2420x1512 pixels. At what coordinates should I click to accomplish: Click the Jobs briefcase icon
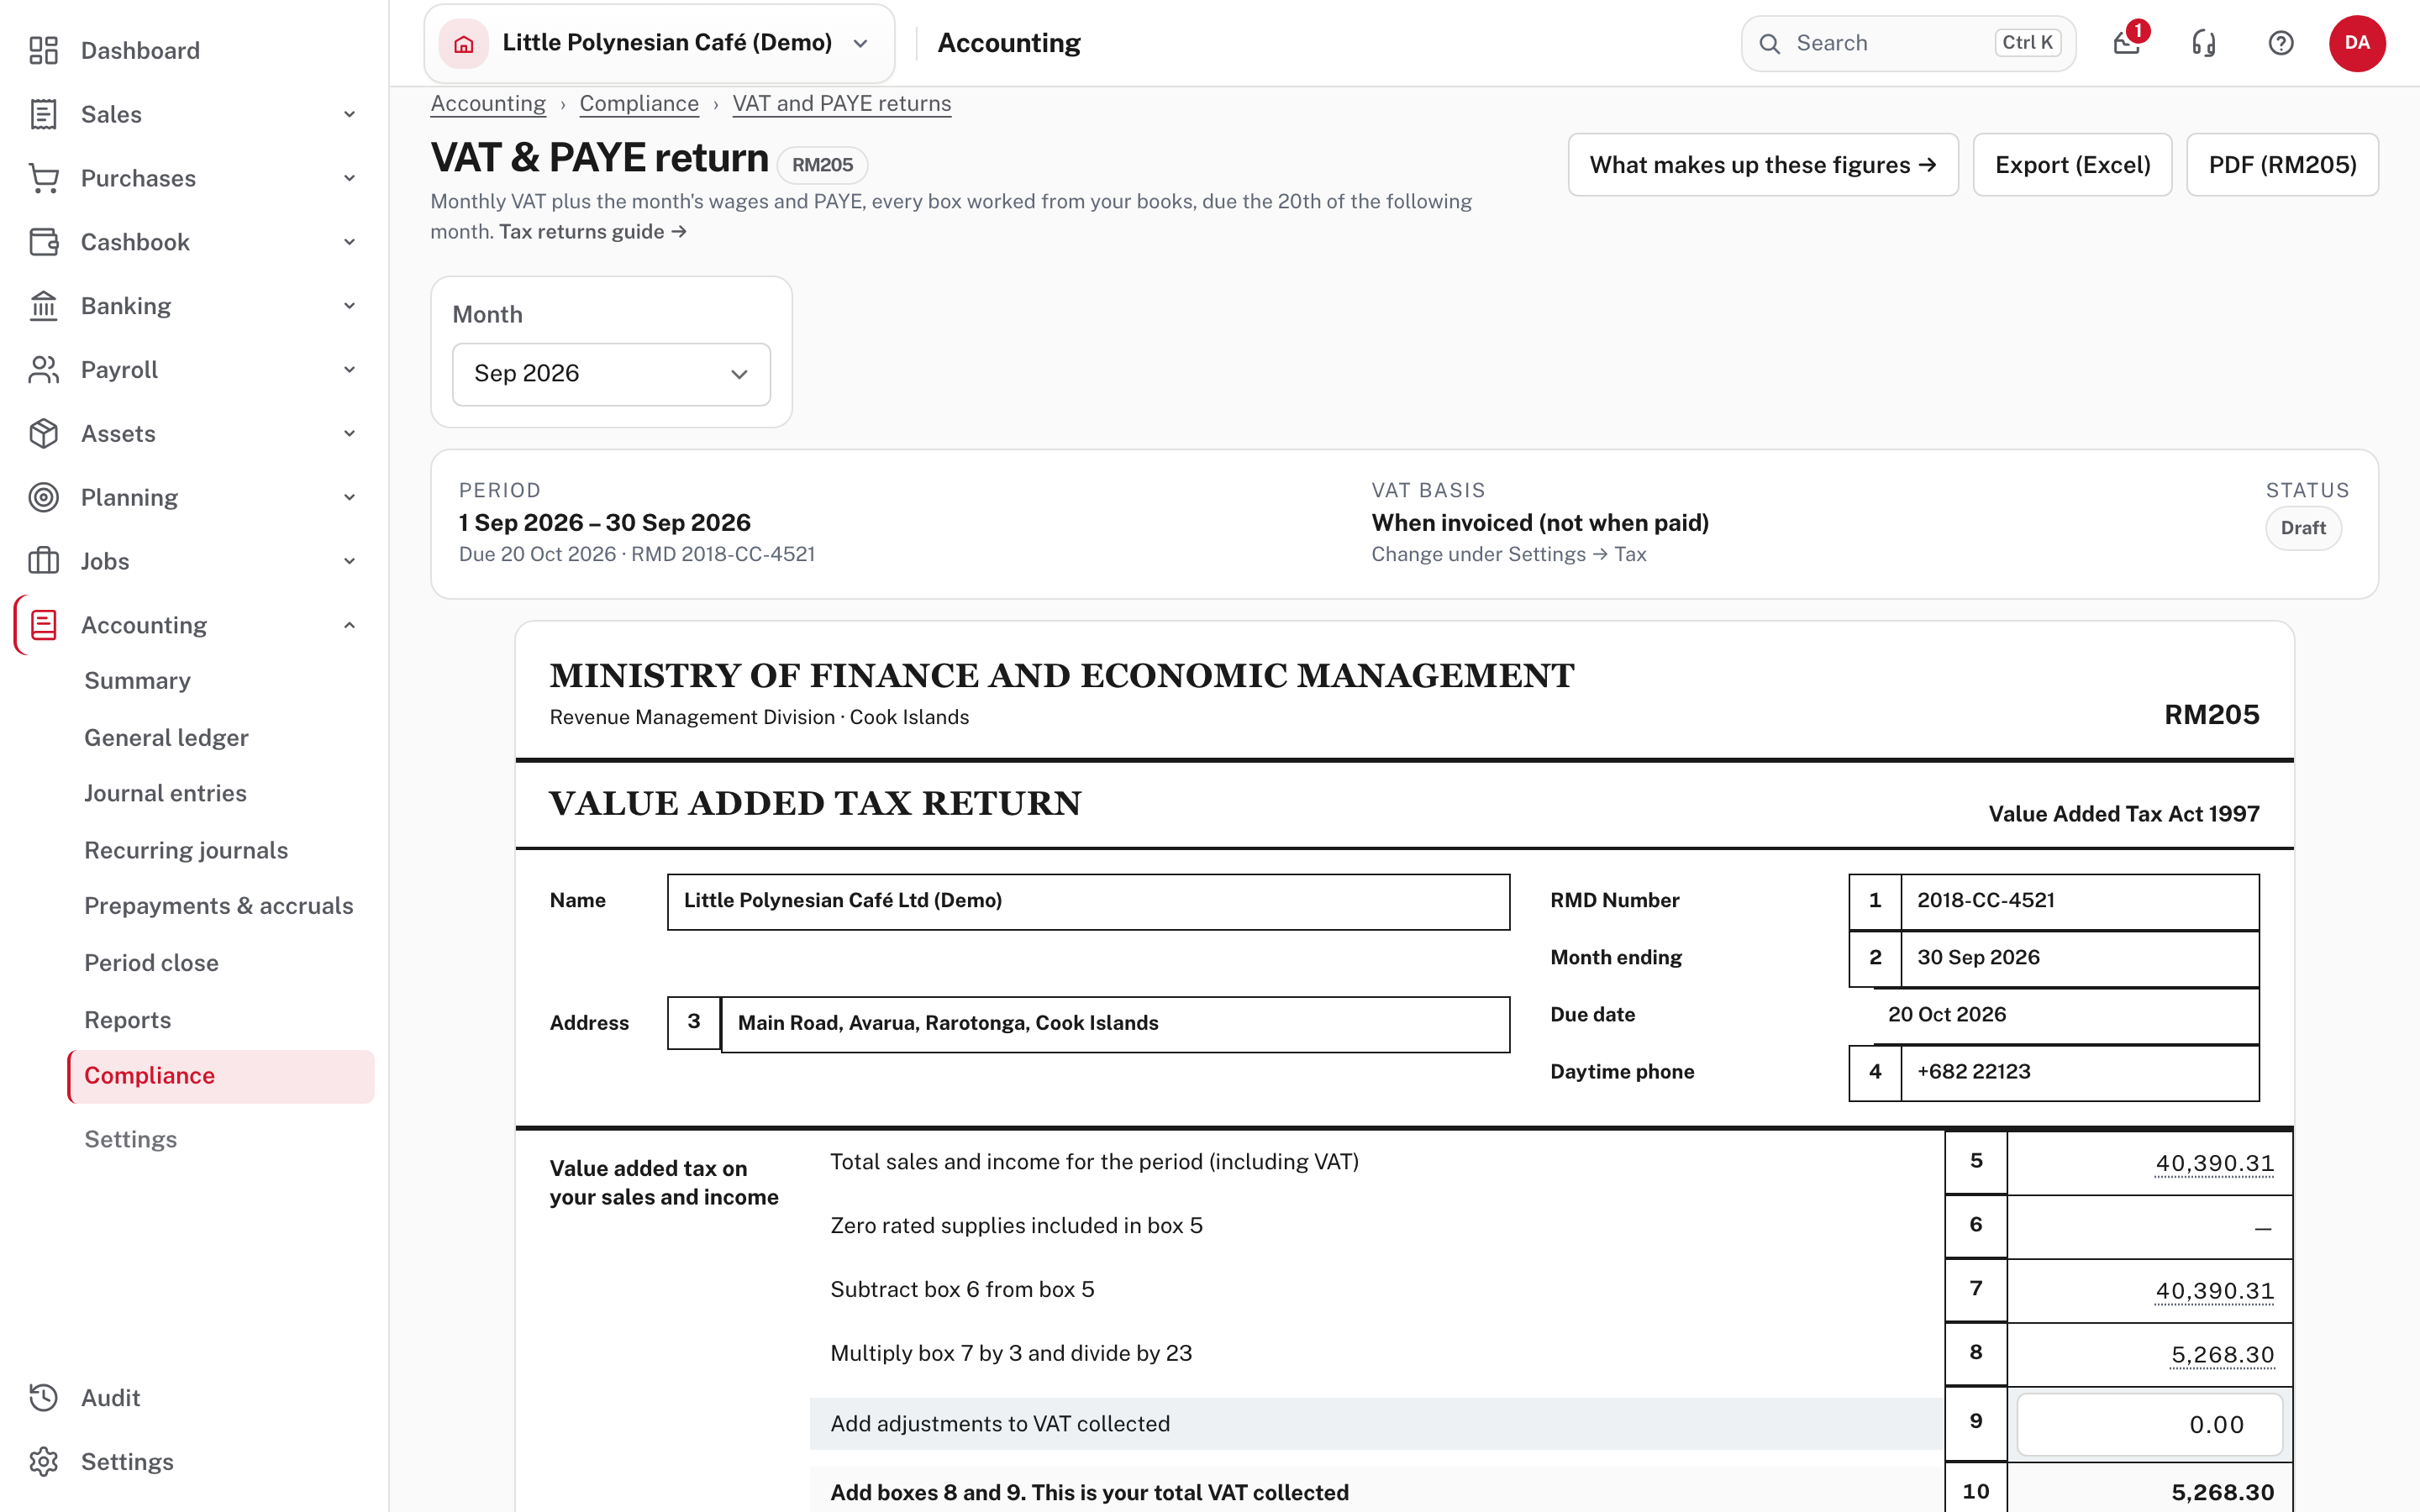click(43, 561)
